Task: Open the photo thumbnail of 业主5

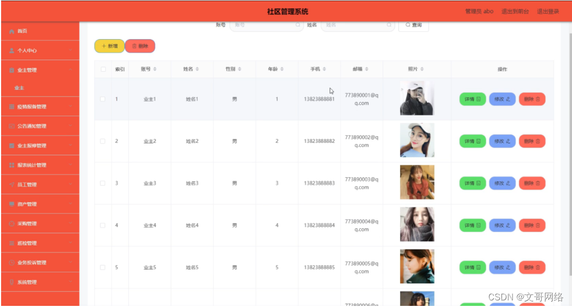Action: point(417,266)
